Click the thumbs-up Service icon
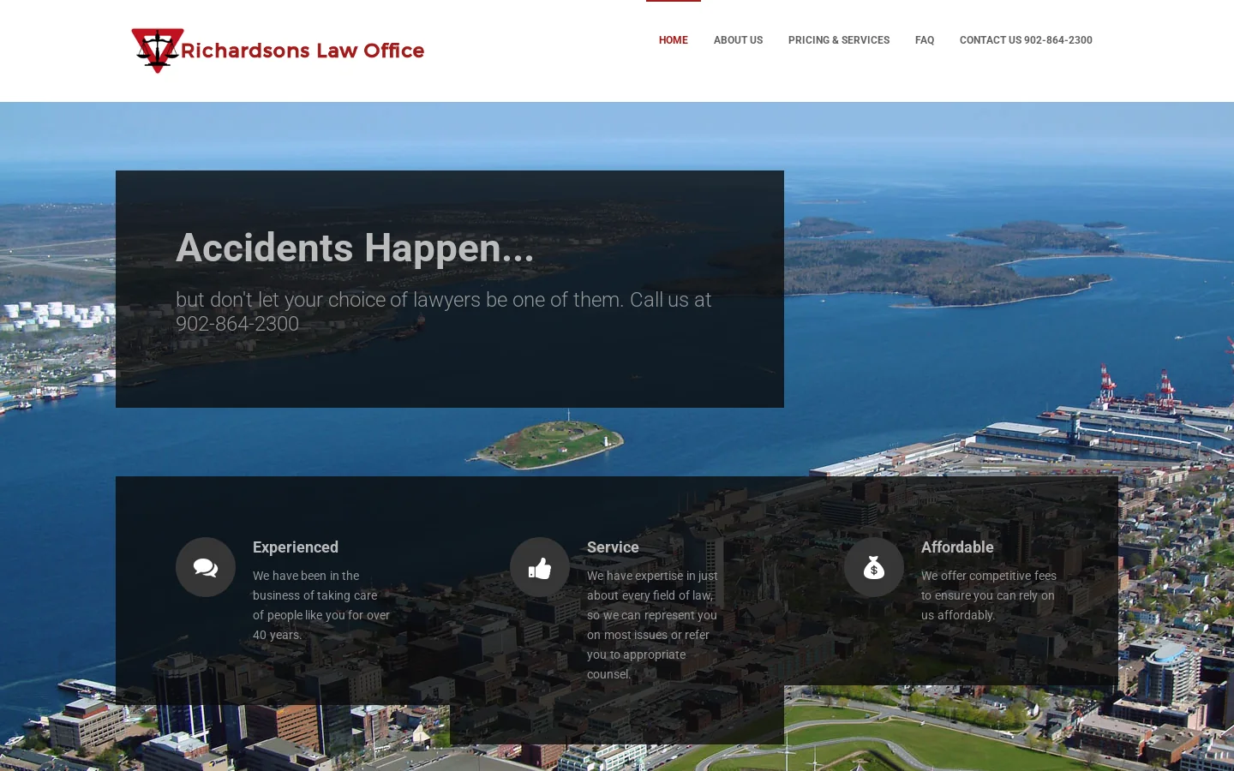Screen dimensions: 1234x771 click(540, 567)
